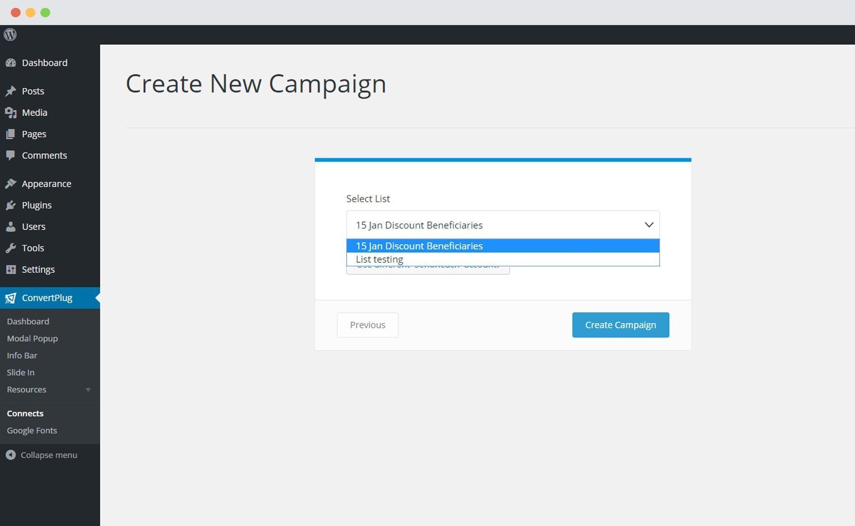Image resolution: width=855 pixels, height=526 pixels.
Task: Open the Info Bar submenu item
Action: pyautogui.click(x=22, y=356)
